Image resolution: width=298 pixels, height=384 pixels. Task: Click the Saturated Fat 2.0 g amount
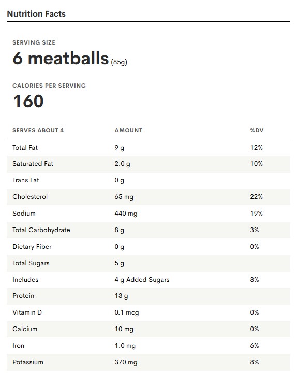[x=122, y=164]
